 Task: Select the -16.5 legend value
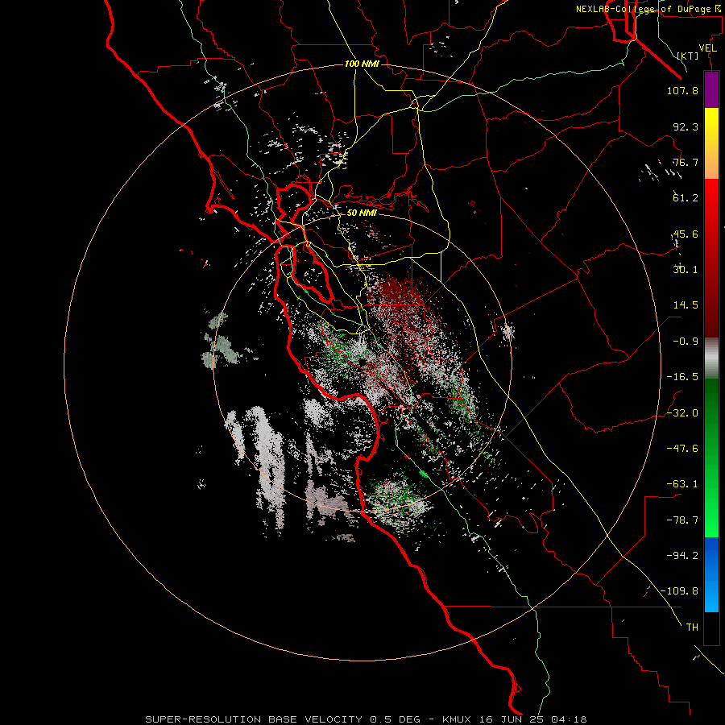pyautogui.click(x=682, y=377)
